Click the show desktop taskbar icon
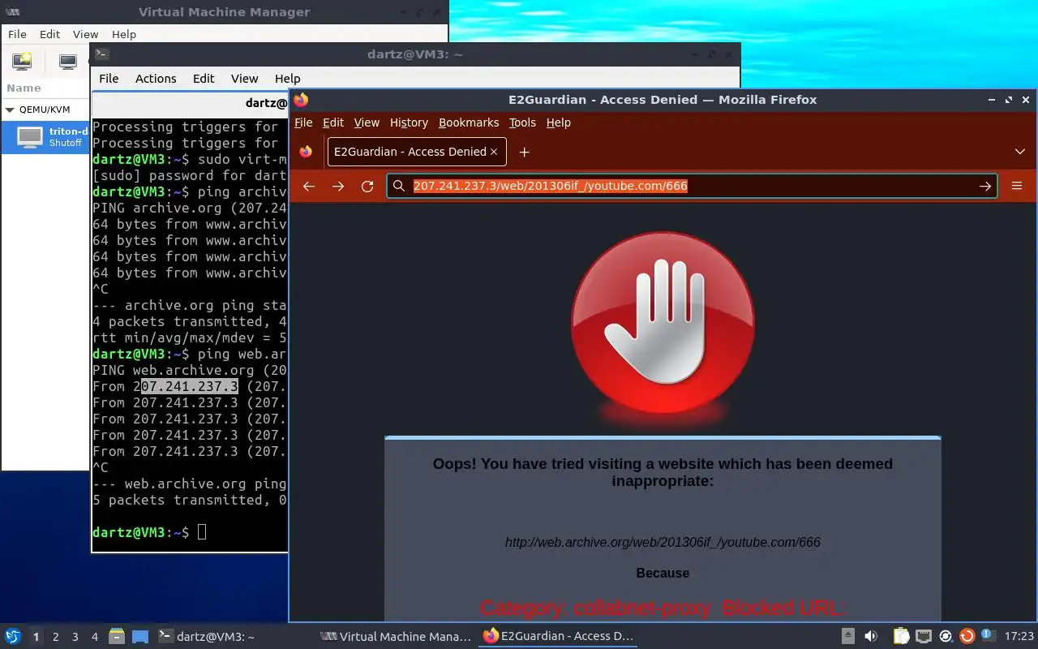 [x=139, y=637]
